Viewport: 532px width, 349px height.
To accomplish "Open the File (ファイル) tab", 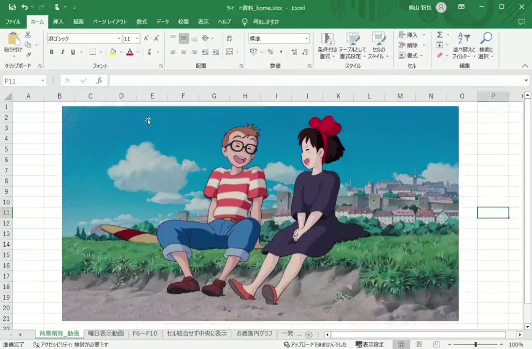I will pyautogui.click(x=13, y=22).
